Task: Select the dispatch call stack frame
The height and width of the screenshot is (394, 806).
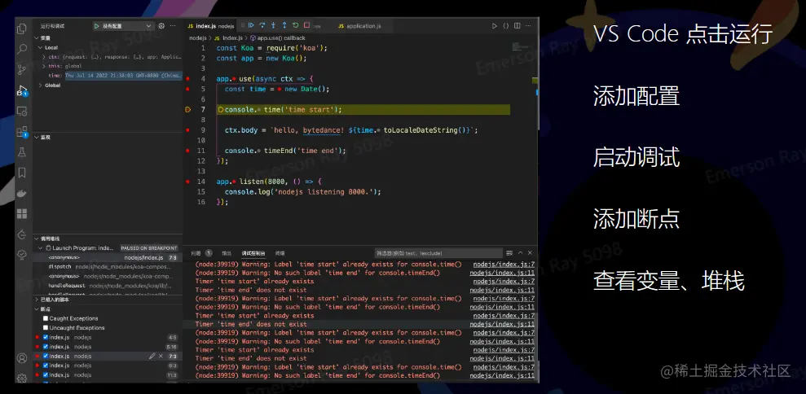Action: click(x=108, y=267)
